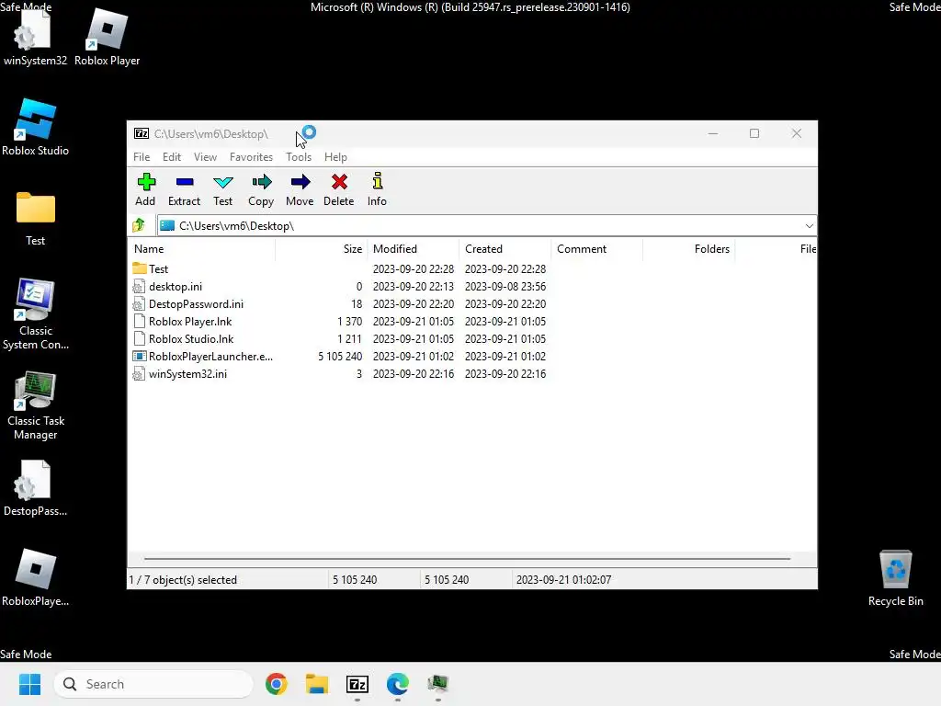941x706 pixels.
Task: Open the Favorites menu
Action: pyautogui.click(x=251, y=156)
